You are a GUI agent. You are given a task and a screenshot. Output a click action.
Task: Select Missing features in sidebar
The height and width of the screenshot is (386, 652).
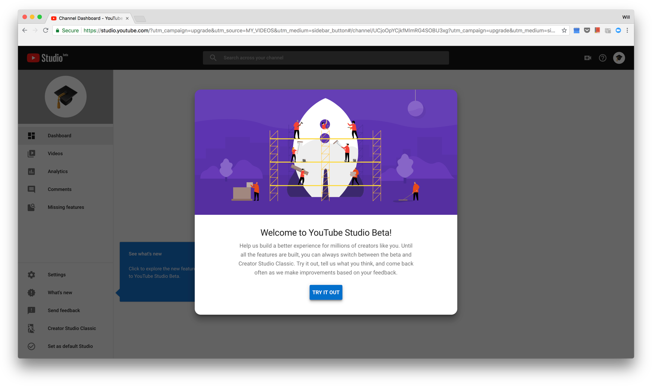(66, 207)
